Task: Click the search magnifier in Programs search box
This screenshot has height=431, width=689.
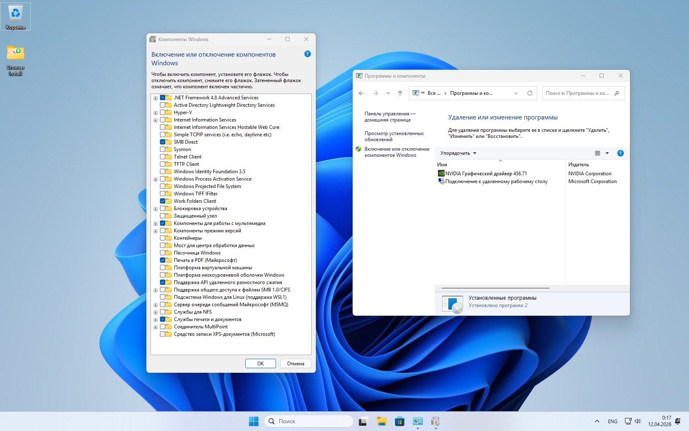Action: point(616,93)
